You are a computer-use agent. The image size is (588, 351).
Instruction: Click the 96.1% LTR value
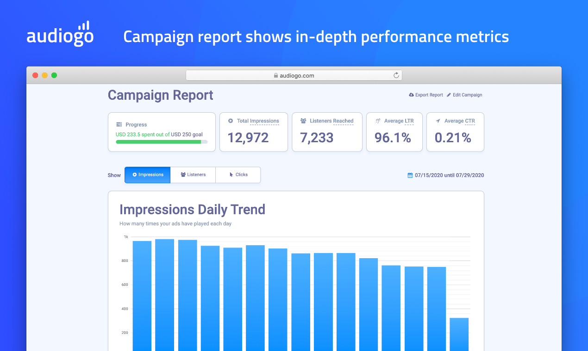[393, 138]
